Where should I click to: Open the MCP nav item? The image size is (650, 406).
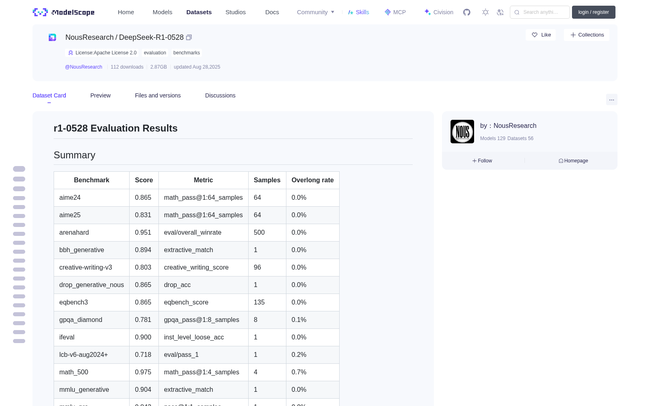click(x=395, y=12)
